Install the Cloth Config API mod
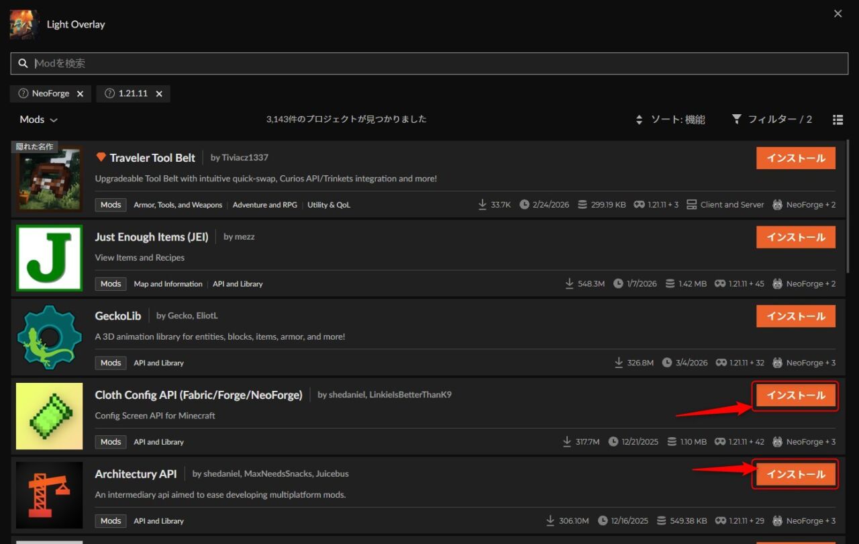The width and height of the screenshot is (859, 544). click(x=795, y=396)
